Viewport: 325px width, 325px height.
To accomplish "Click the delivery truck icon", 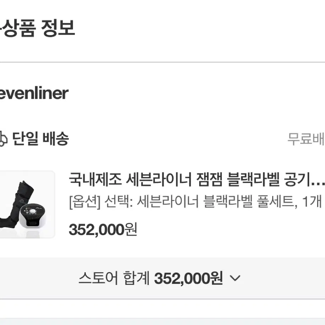I will pos(3,139).
